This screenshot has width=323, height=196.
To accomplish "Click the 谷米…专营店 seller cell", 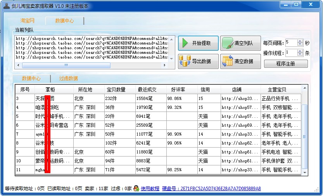I will [54, 125].
